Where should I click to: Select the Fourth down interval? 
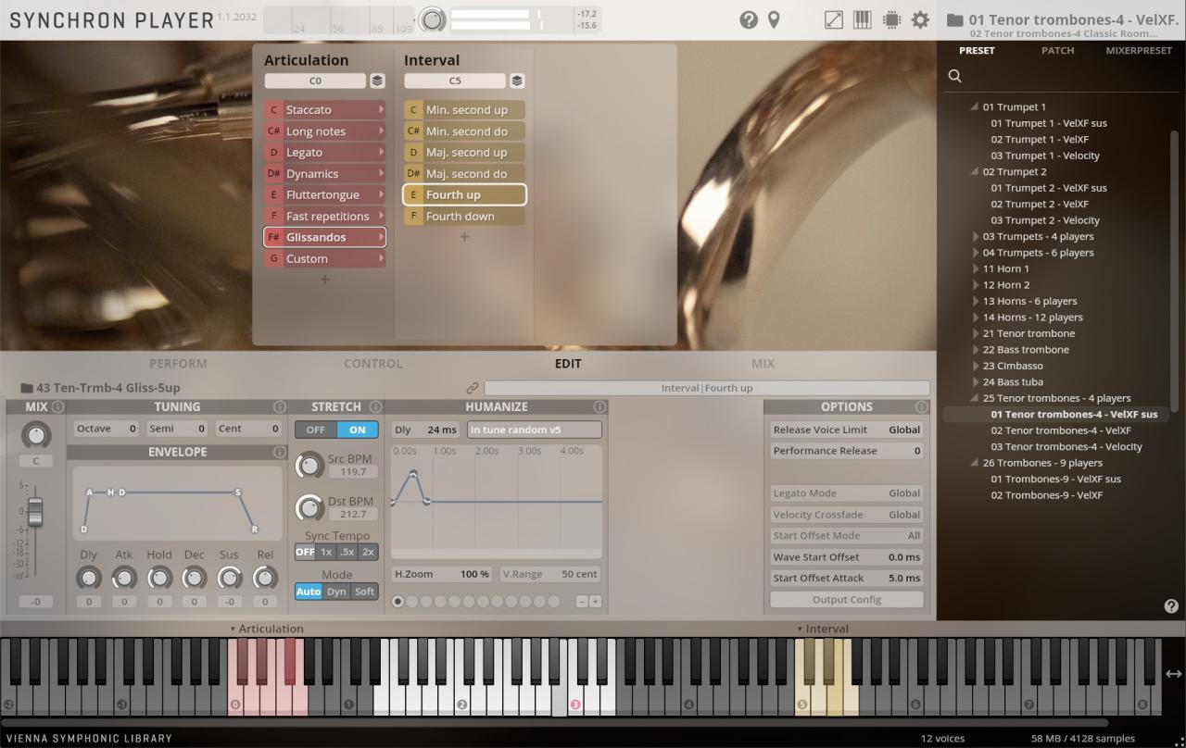(x=464, y=216)
